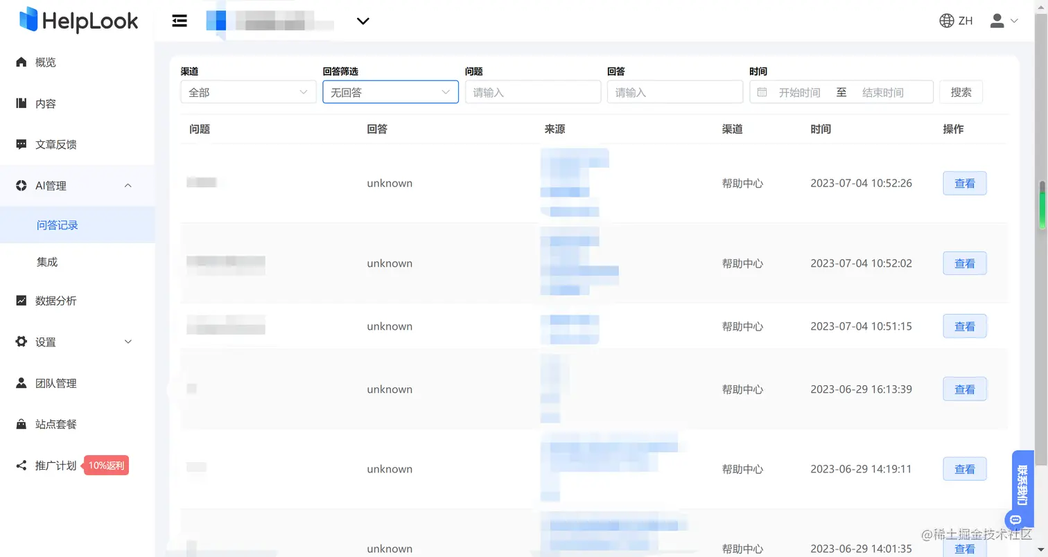Image resolution: width=1048 pixels, height=557 pixels.
Task: Focus the 问题 search input
Action: (x=533, y=92)
